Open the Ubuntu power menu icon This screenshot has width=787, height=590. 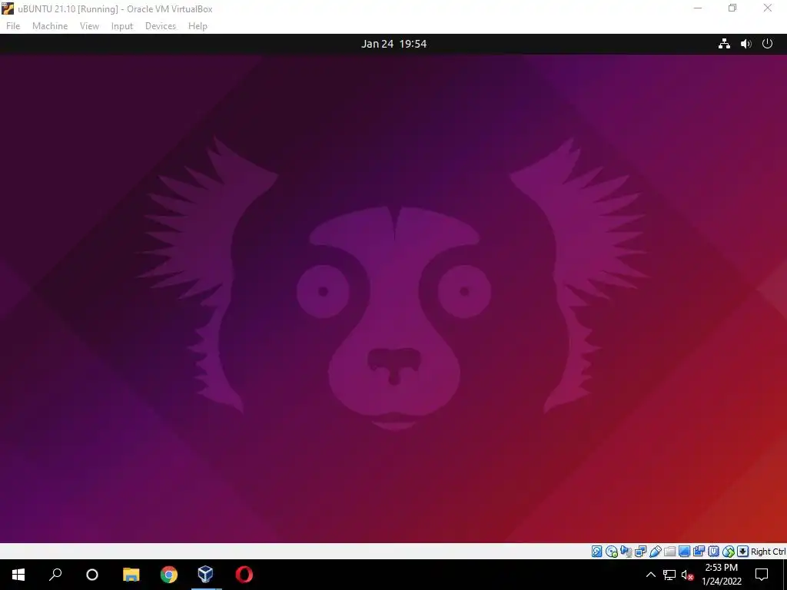pos(768,44)
